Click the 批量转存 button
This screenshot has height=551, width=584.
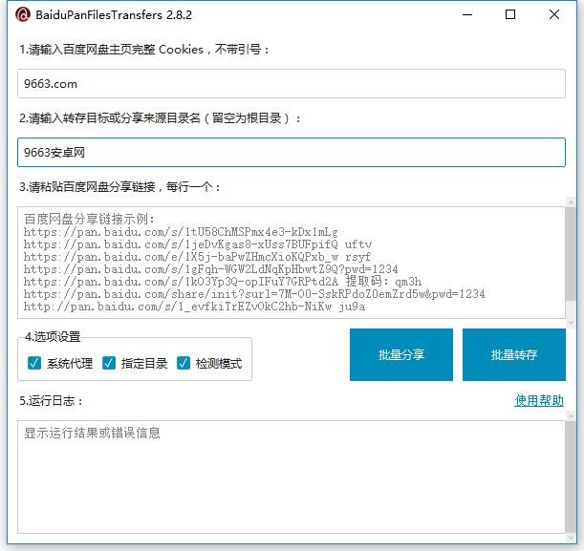click(514, 354)
